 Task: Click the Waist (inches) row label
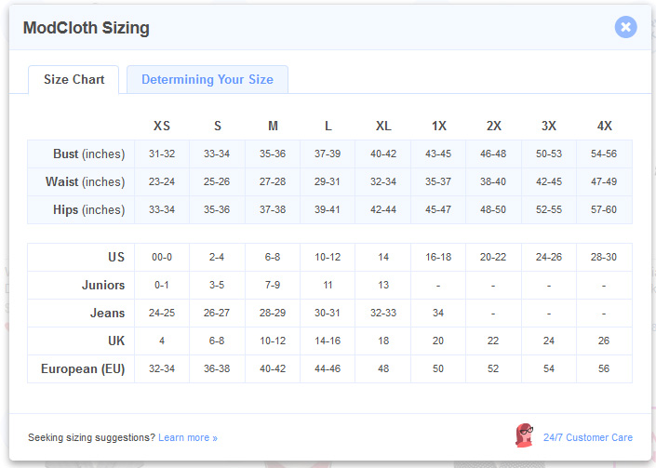(x=85, y=182)
